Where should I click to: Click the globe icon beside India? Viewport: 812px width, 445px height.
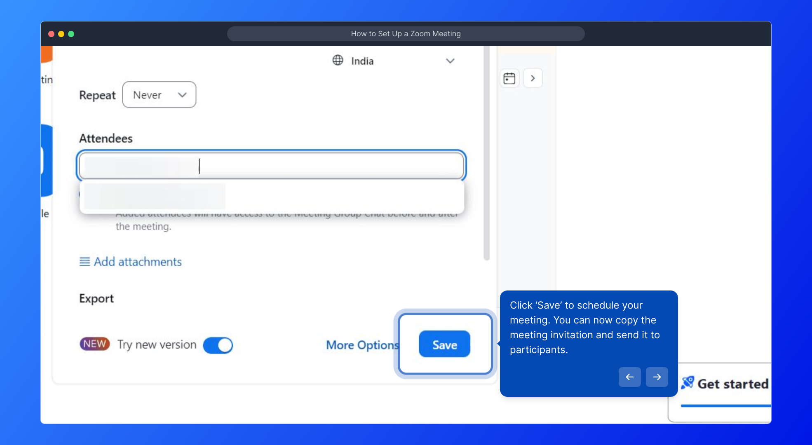tap(338, 61)
